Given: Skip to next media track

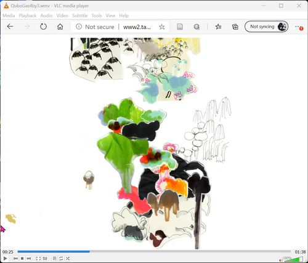Looking at the screenshot, I should 29,258.
